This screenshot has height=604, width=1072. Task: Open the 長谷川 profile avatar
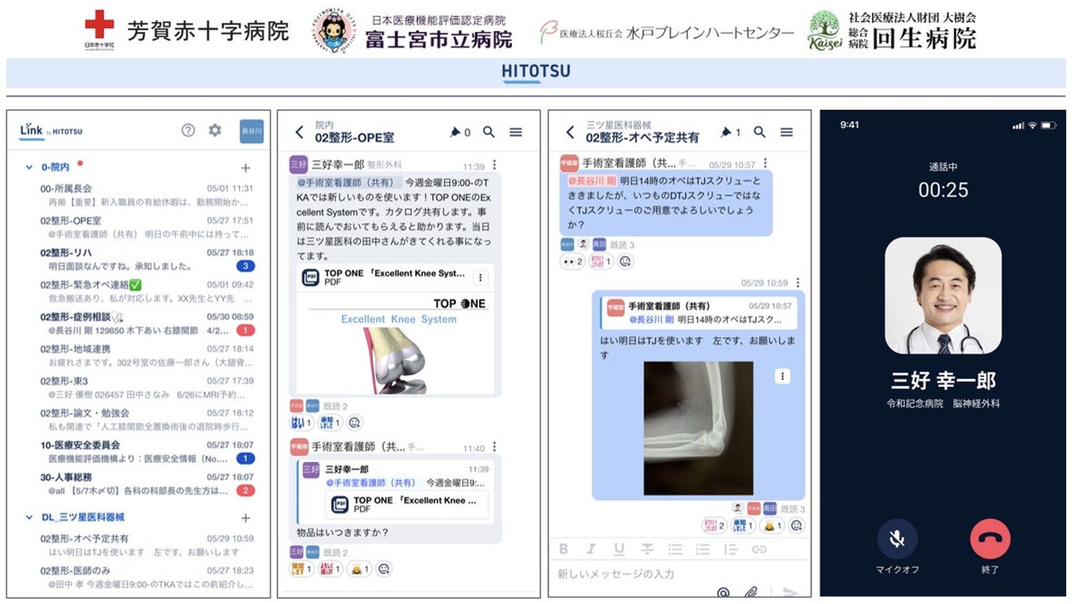pos(252,131)
